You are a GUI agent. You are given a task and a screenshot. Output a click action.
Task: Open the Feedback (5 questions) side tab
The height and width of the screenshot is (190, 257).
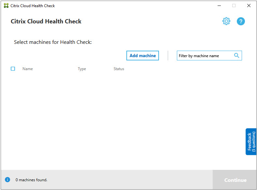[251, 142]
